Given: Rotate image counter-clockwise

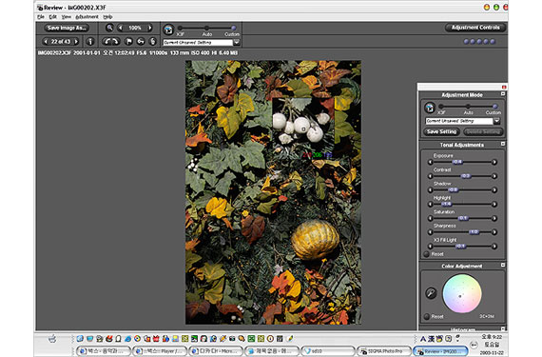Looking at the screenshot, I should (x=107, y=42).
